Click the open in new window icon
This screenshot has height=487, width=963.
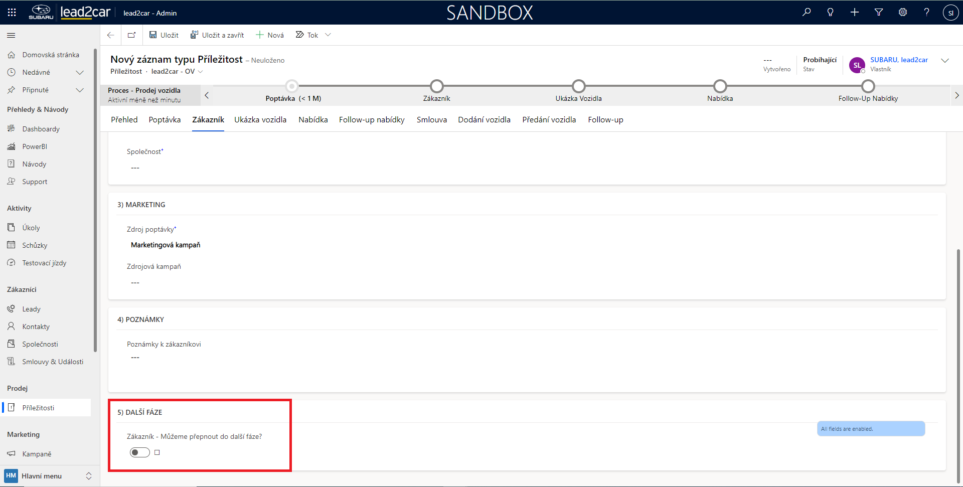132,35
